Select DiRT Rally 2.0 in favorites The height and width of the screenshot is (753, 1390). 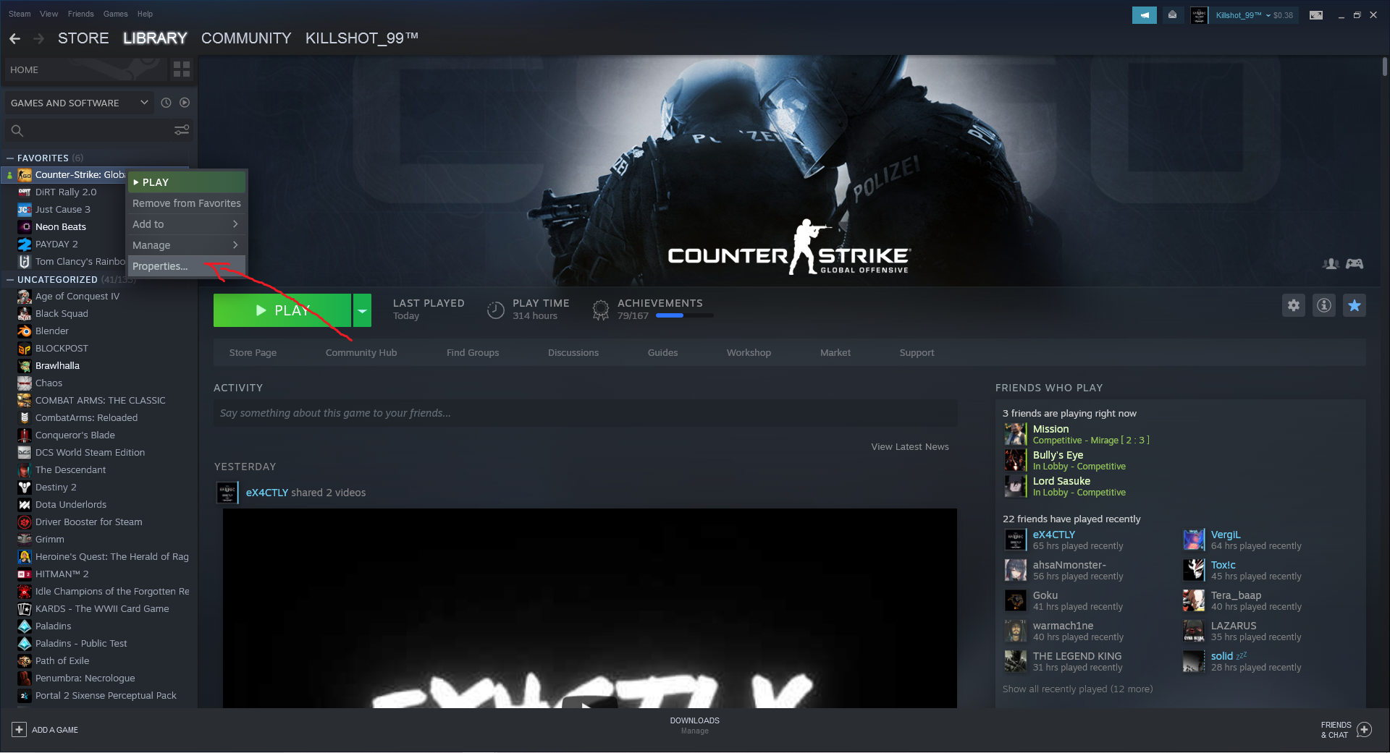coord(66,192)
